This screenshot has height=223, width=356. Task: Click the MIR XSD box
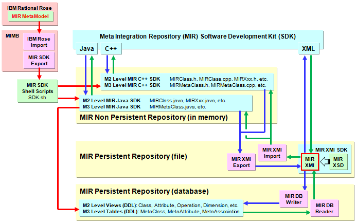pyautogui.click(x=339, y=162)
